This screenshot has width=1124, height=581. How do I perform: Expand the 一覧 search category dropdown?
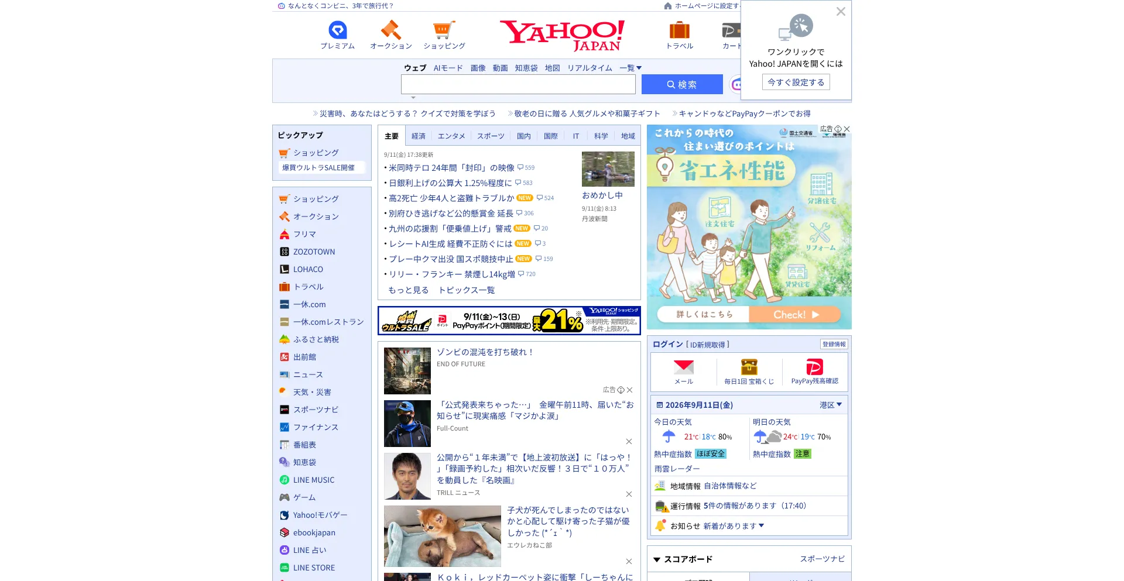click(630, 68)
